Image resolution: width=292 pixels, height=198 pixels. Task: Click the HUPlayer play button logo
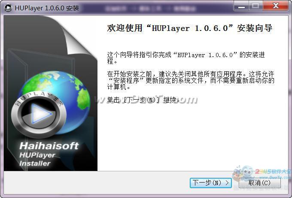point(39,114)
